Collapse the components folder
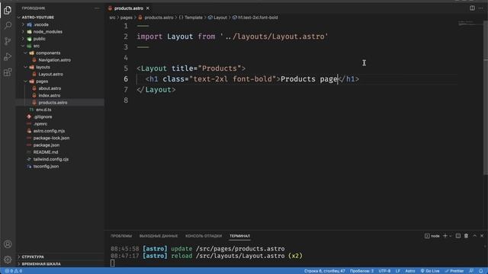The width and height of the screenshot is (488, 274). (x=48, y=53)
